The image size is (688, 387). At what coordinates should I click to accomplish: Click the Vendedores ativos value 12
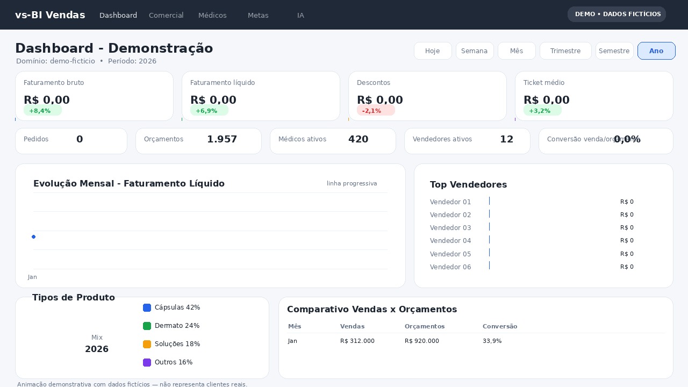pyautogui.click(x=506, y=139)
